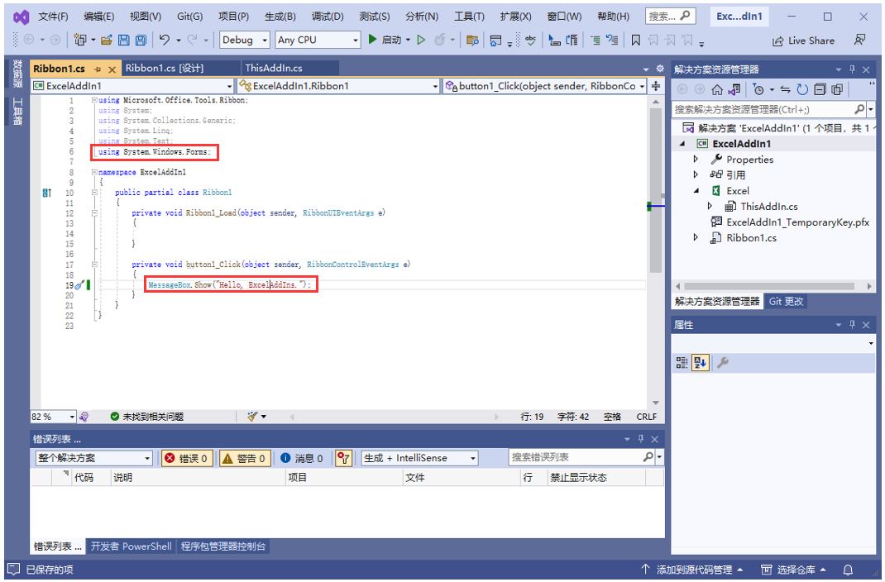Click Open File folder icon in toolbar

pos(106,40)
